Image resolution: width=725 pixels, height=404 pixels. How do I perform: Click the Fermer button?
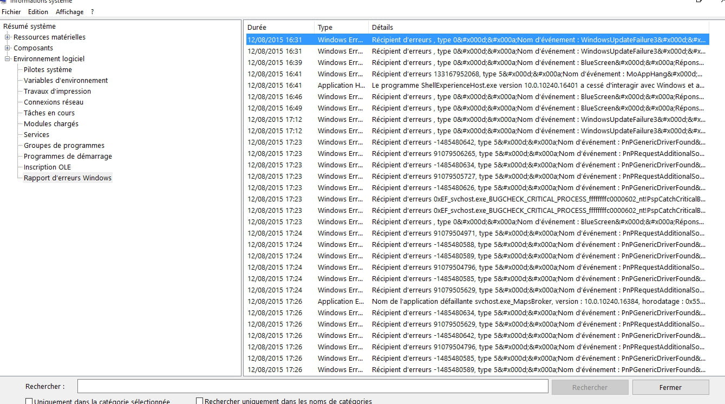click(670, 387)
